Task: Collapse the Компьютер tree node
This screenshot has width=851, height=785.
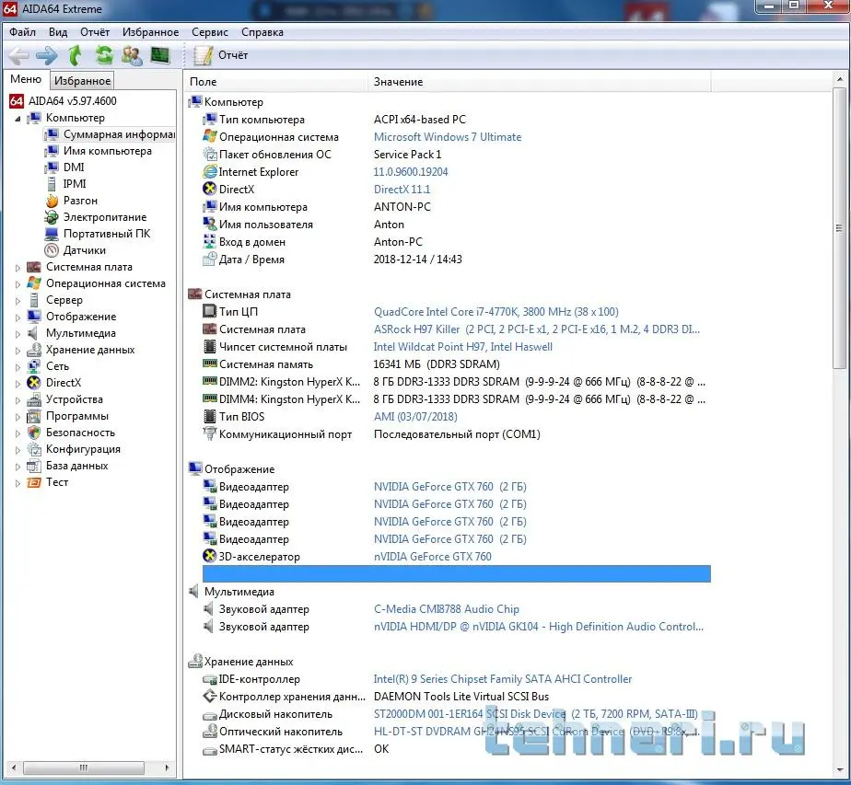Action: 17,119
